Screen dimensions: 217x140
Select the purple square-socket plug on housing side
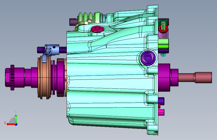click(148, 58)
